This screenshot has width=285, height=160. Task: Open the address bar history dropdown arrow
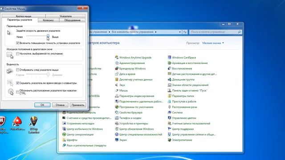point(180,32)
